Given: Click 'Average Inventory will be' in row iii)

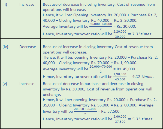Looking at the screenshot, I should pos(65,26).
